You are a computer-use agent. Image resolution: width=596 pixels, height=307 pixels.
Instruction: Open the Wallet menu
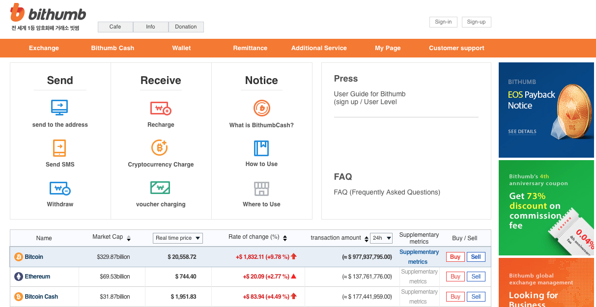point(181,48)
